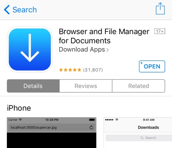This screenshot has width=172, height=148.
Task: Tap the 17+ age rating badge
Action: (x=160, y=31)
